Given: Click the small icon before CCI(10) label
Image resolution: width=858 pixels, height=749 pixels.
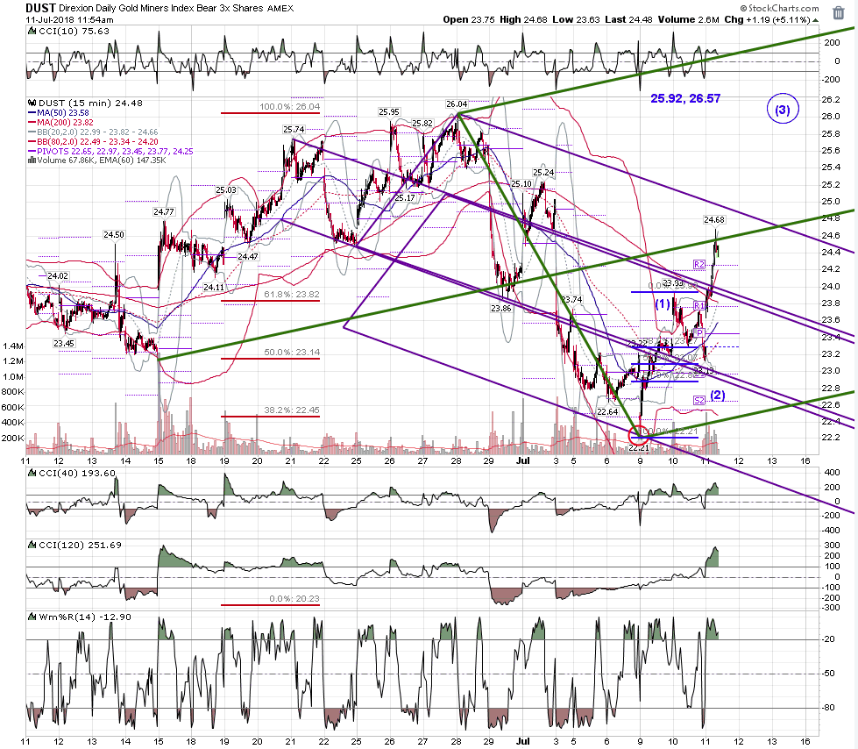Looking at the screenshot, I should (32, 32).
